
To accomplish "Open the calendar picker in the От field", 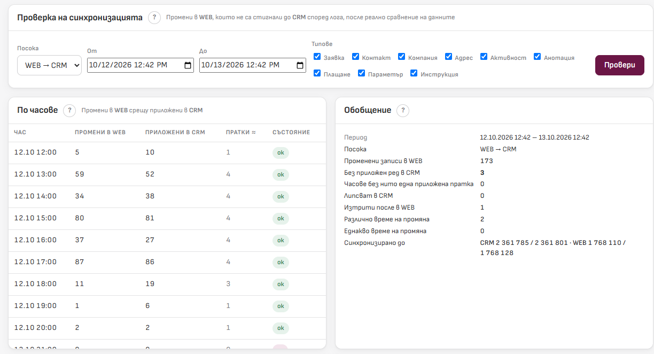I will point(188,65).
